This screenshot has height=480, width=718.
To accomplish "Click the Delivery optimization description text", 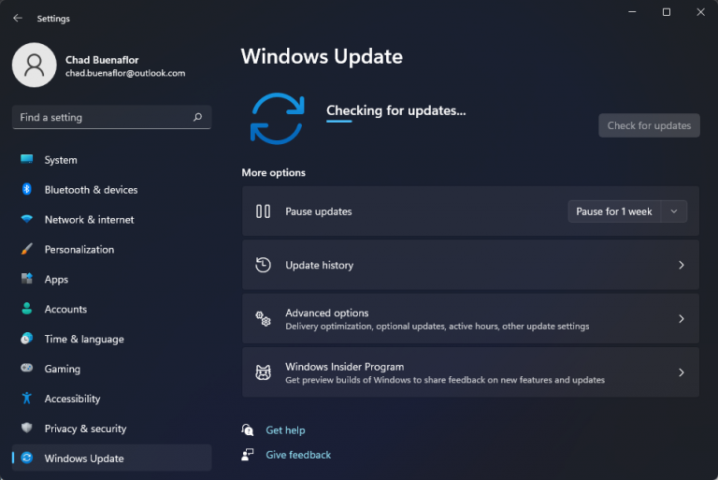I will point(437,327).
